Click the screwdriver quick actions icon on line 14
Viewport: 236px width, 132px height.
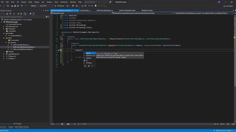pos(59,50)
